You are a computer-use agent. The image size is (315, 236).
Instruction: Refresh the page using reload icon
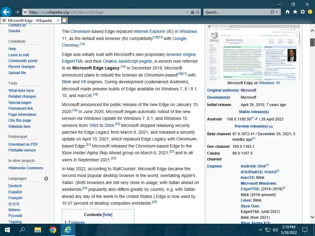coord(198,12)
